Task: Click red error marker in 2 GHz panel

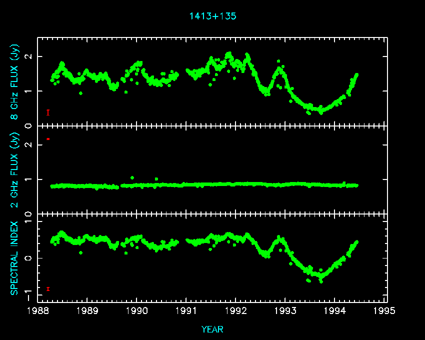Action: click(48, 139)
